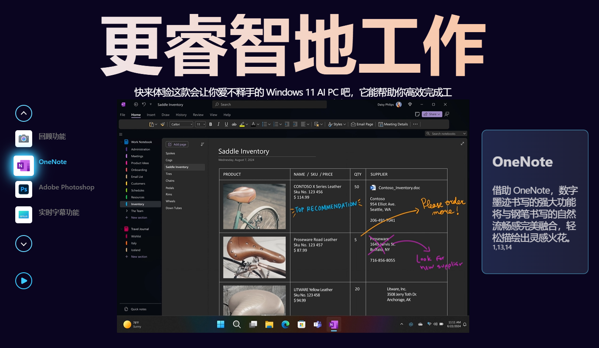599x348 pixels.
Task: Open Microsoft Teams from the taskbar
Action: [317, 324]
